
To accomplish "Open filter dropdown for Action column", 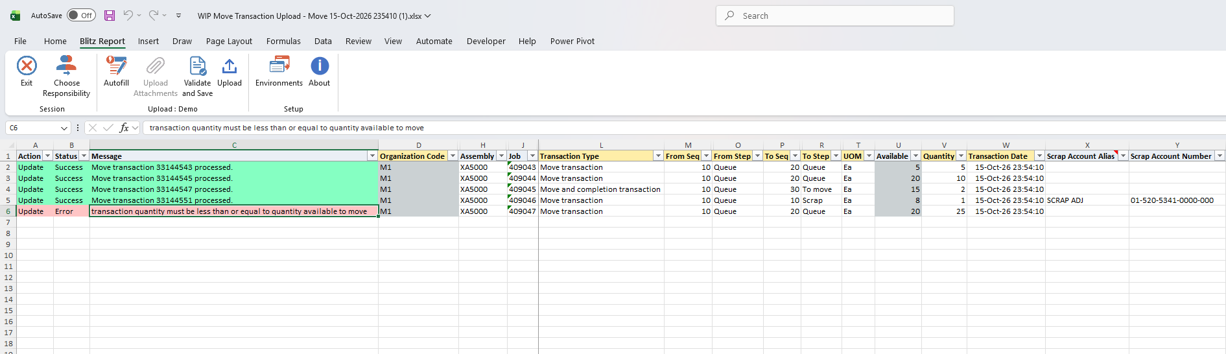I will coord(47,156).
